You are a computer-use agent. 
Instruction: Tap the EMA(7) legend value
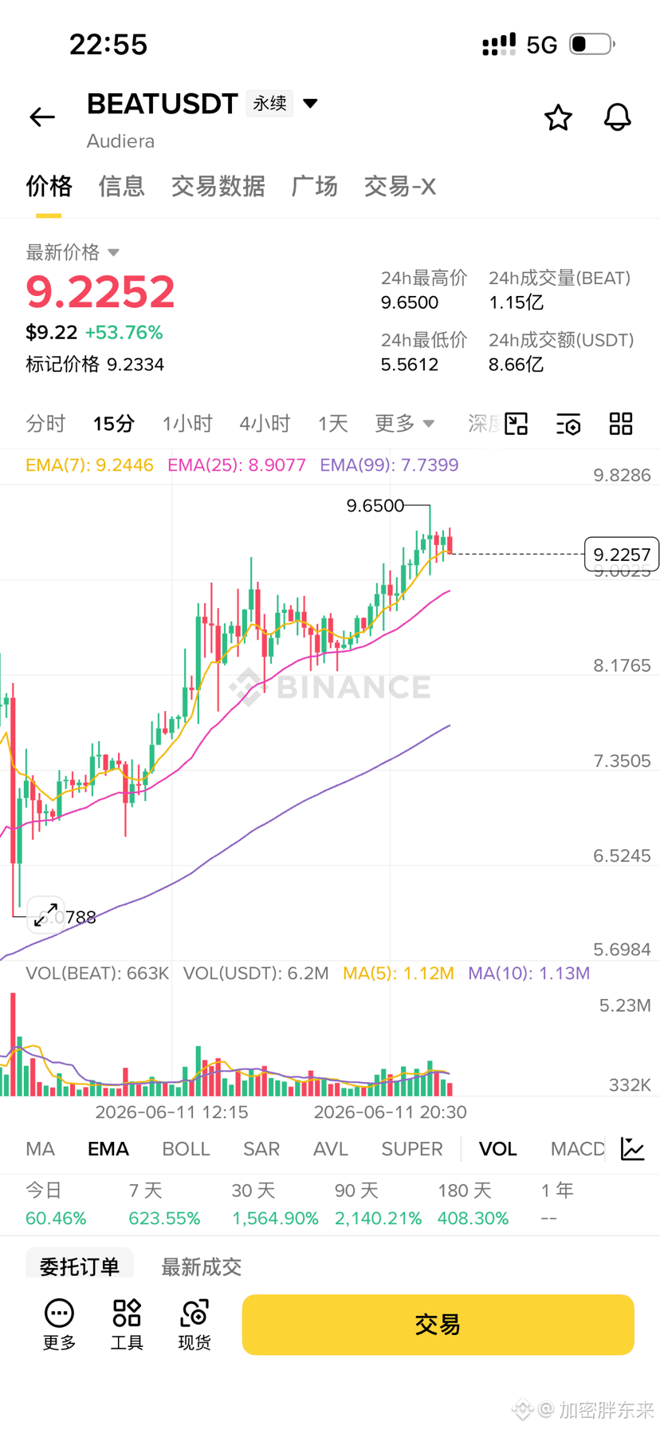coord(89,465)
